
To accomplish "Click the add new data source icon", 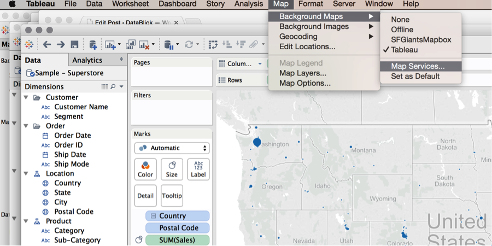I will 93,44.
